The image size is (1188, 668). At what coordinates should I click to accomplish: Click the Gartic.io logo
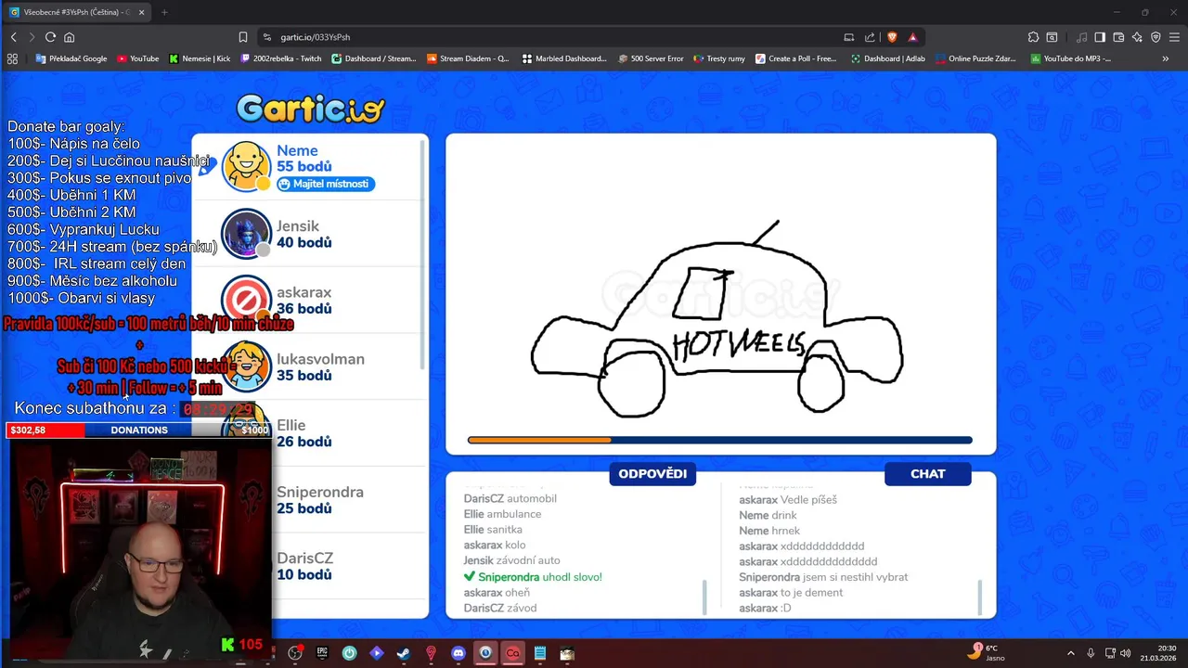click(310, 109)
